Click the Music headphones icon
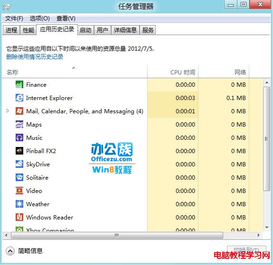The width and height of the screenshot is (273, 265). 19,137
